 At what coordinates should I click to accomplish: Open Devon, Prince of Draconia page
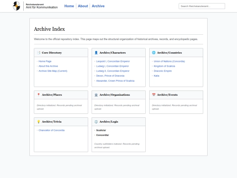[110, 76]
